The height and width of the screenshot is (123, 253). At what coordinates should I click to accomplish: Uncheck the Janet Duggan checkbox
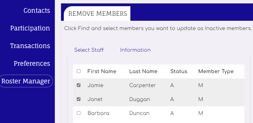pyautogui.click(x=79, y=99)
